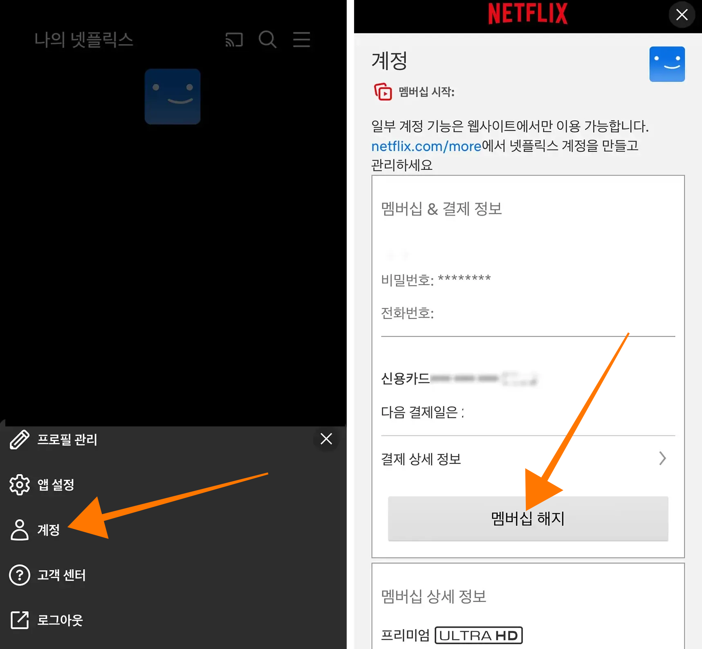This screenshot has width=702, height=649.
Task: Click the gear icon for 앱 설정
Action: [x=20, y=485]
